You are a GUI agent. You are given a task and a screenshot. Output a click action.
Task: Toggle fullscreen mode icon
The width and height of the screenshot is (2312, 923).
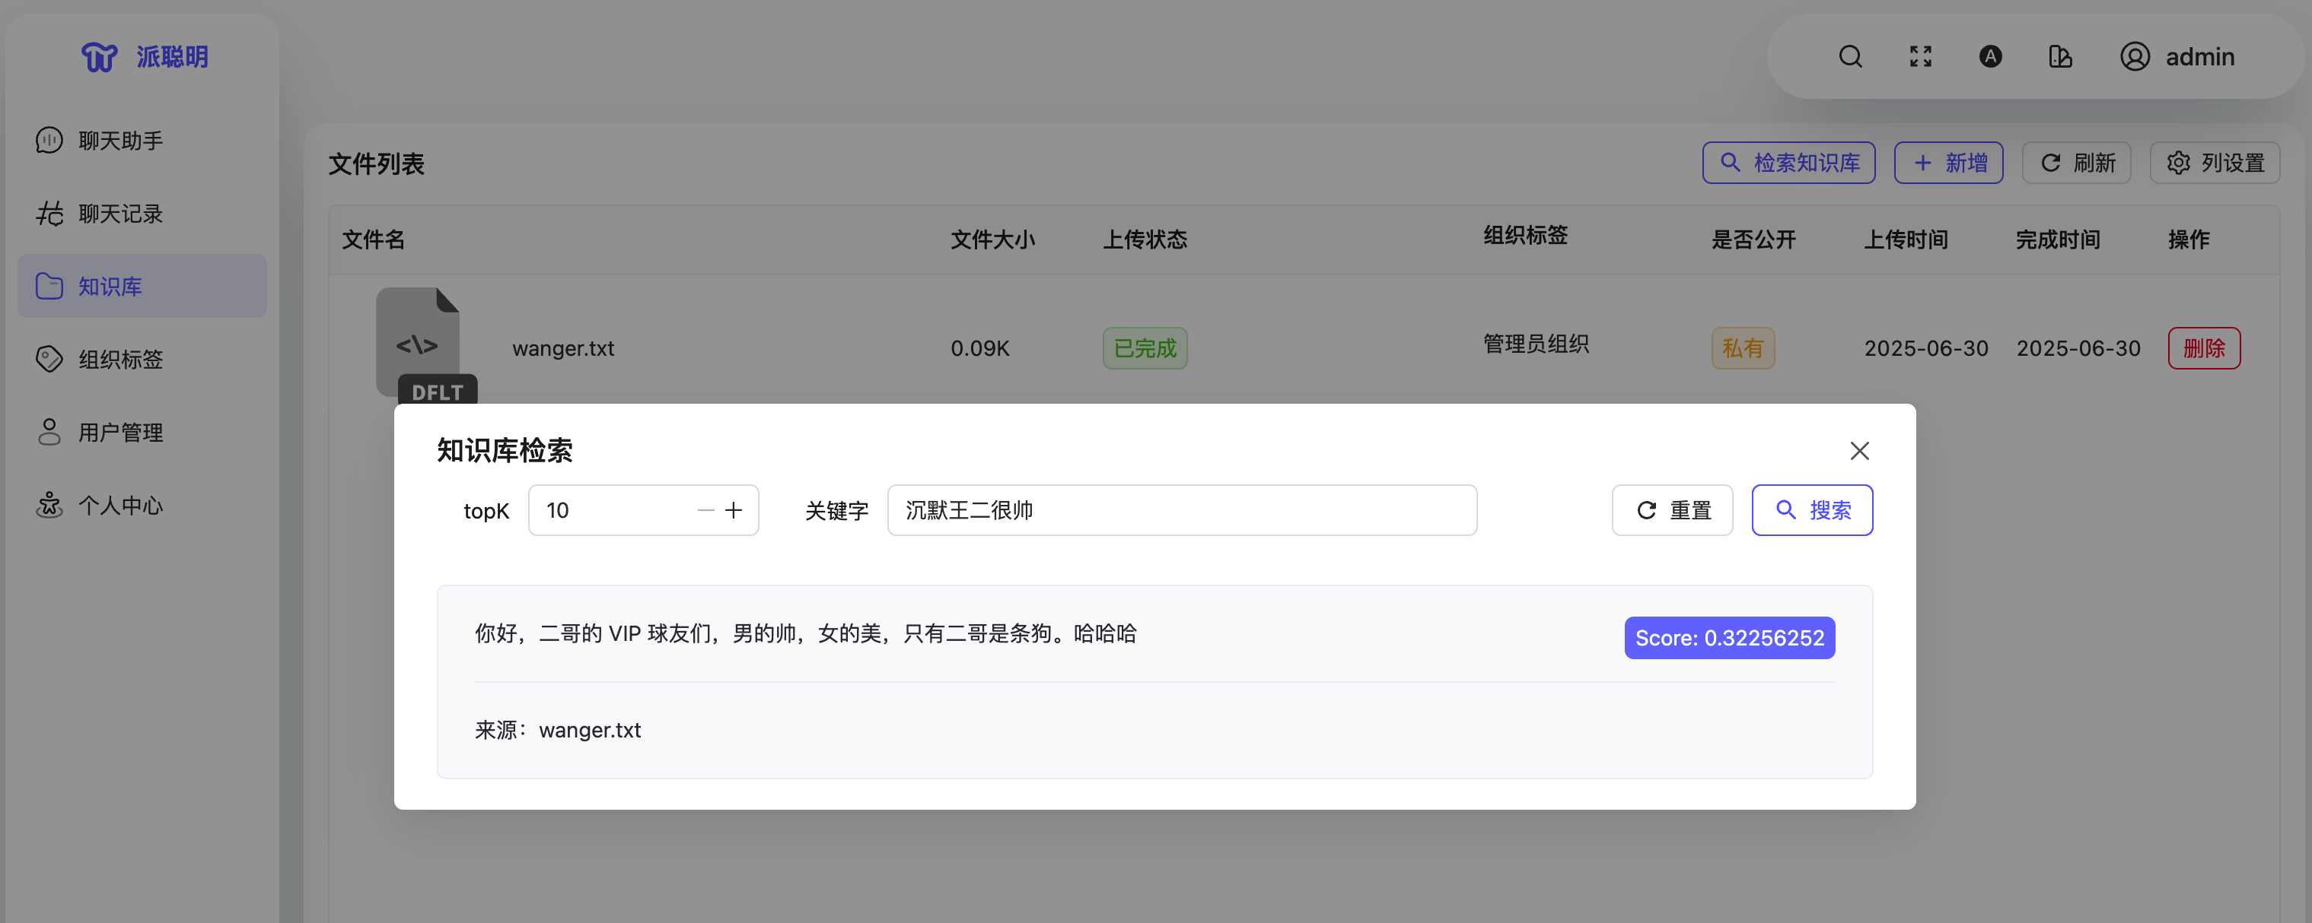pos(1920,56)
